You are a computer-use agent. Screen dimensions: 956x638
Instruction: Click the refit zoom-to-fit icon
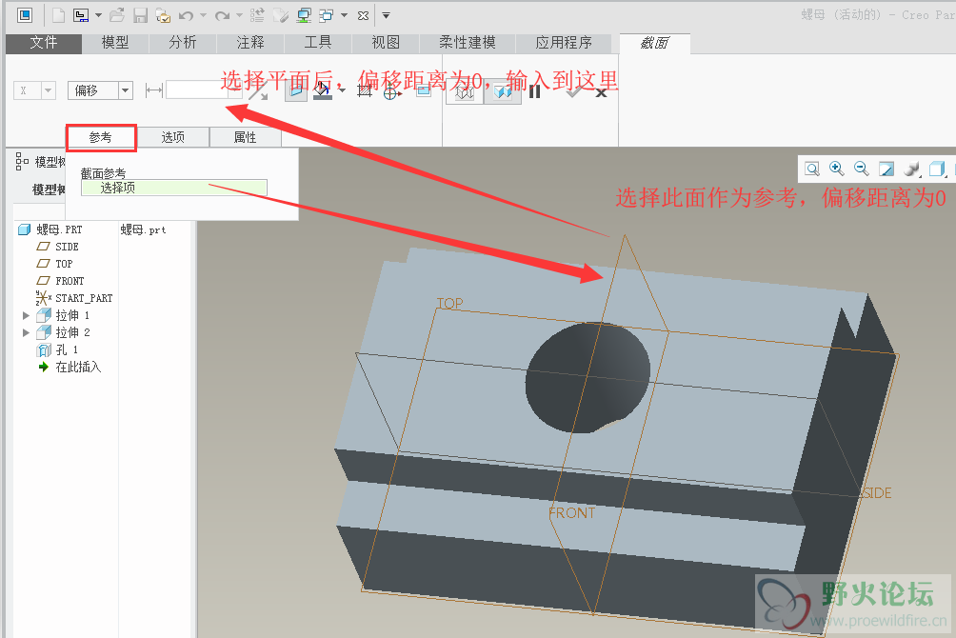812,169
